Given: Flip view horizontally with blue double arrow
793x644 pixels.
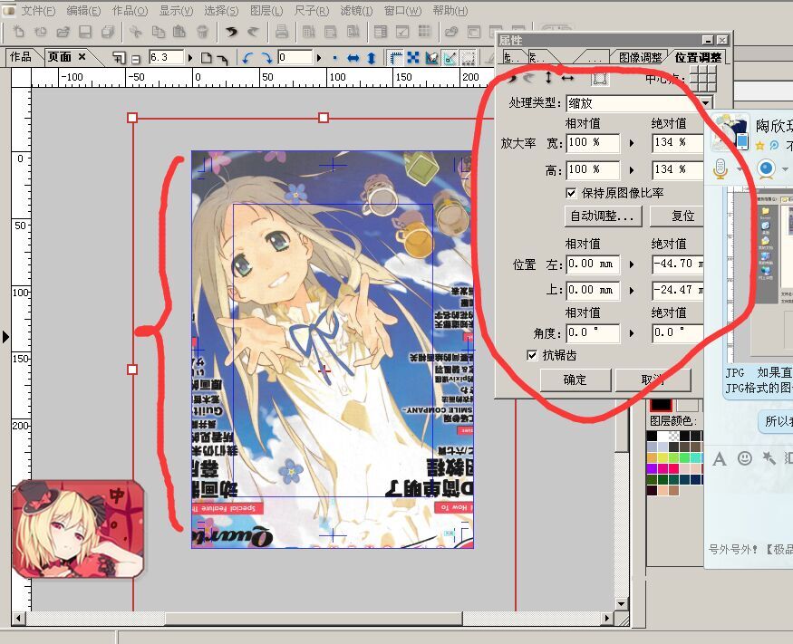Looking at the screenshot, I should tap(353, 58).
